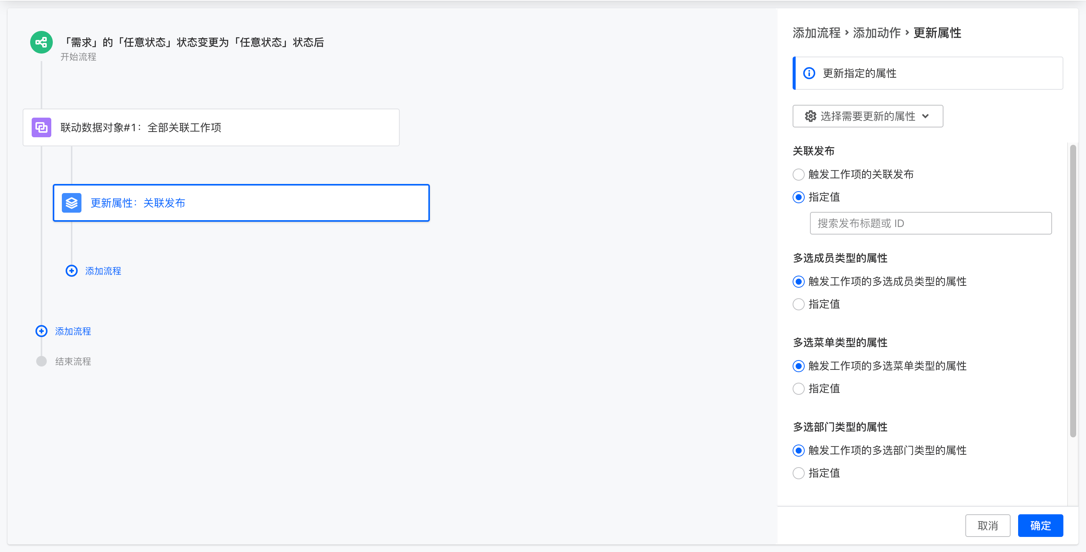The image size is (1086, 552).
Task: Click the plus icon beside outer 添加流程
Action: click(41, 331)
